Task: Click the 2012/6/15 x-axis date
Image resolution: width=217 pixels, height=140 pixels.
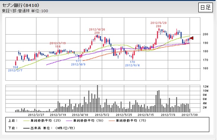Action: [146, 115]
